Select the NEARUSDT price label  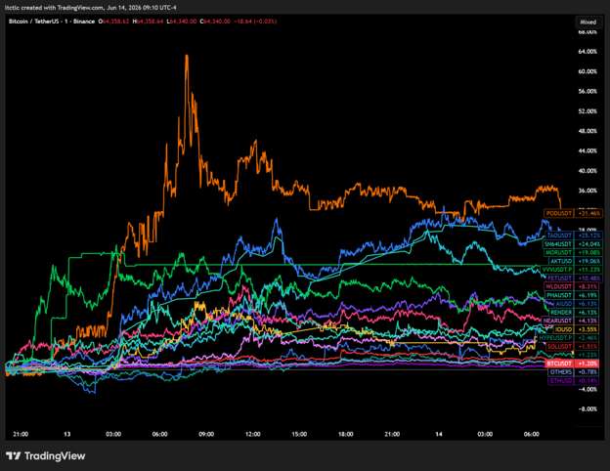(558, 321)
